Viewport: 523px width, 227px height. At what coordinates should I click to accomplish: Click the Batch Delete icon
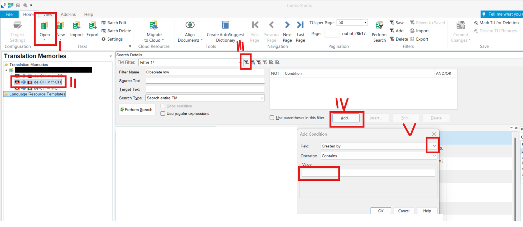[x=103, y=31]
